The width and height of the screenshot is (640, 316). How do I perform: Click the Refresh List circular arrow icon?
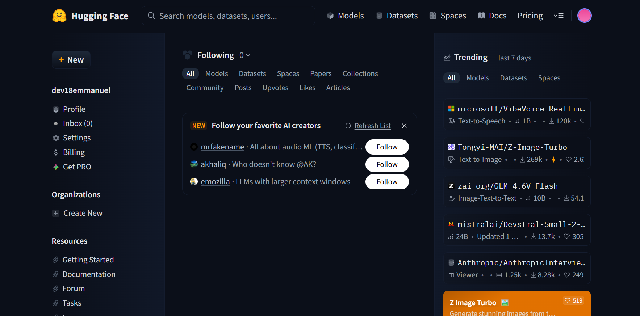pos(348,126)
